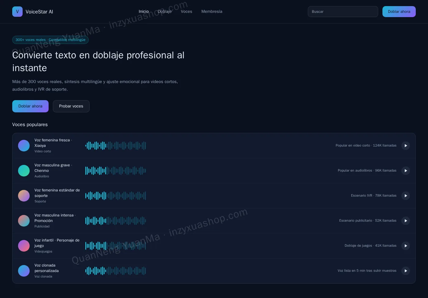Viewport: 428px width, 298px height.
Task: Play the Voz clonada personalizada sample
Action: coord(405,271)
